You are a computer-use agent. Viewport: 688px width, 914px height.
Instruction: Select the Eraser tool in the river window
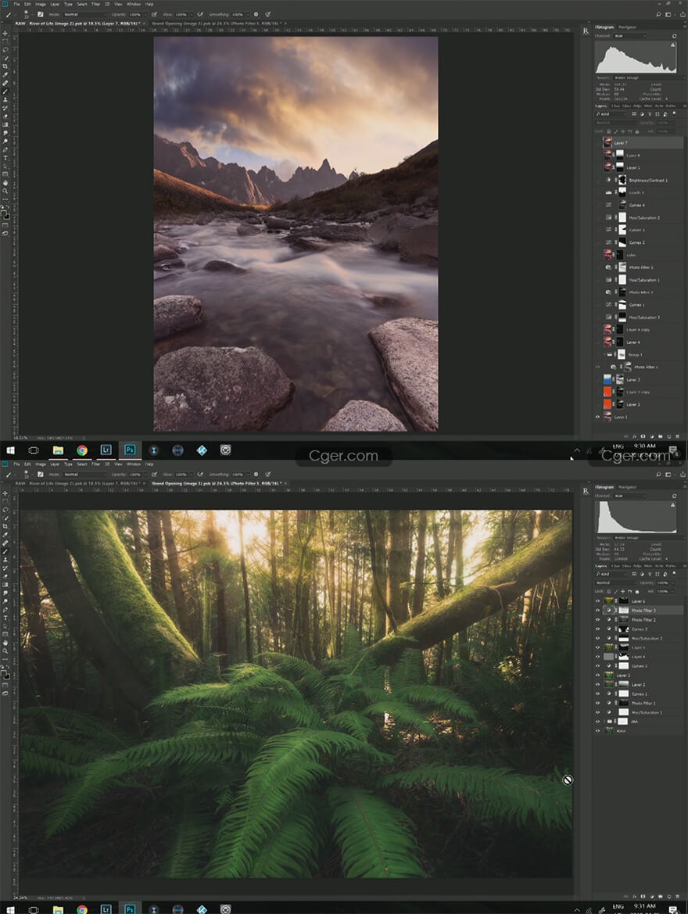pos(5,116)
